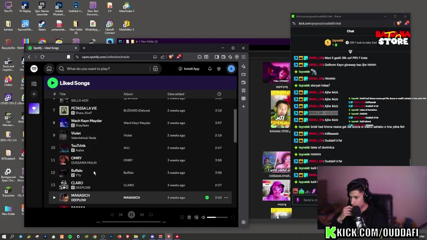Open the Queue icon
427x240 pixels.
pos(189,217)
